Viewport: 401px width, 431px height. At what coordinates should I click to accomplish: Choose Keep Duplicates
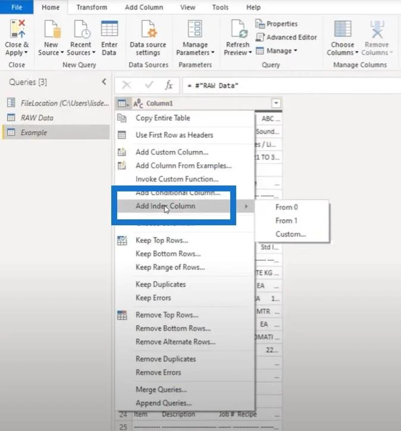pos(185,284)
